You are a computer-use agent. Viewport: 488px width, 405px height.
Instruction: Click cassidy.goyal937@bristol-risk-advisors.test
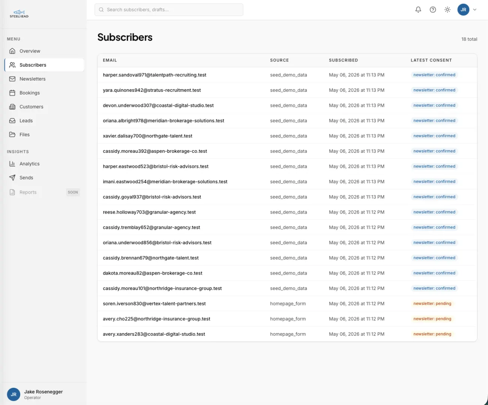[x=152, y=197]
